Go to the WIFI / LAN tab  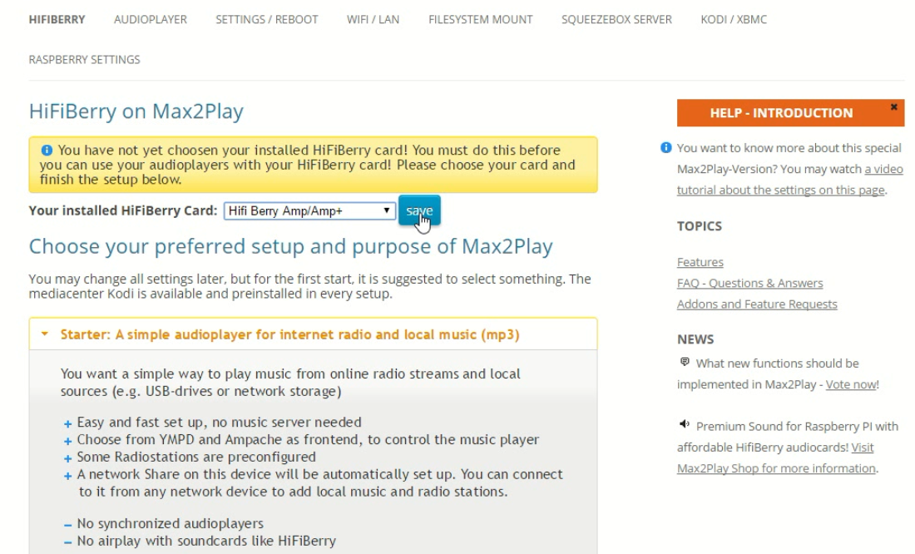pos(373,19)
